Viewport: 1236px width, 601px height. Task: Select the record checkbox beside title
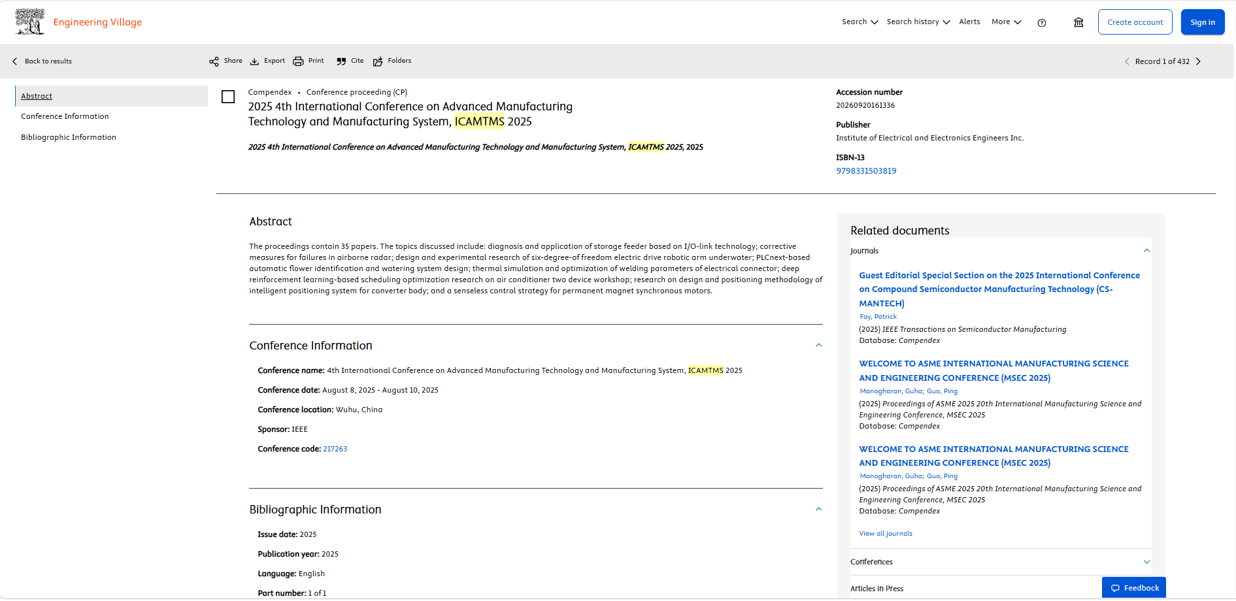click(x=228, y=97)
